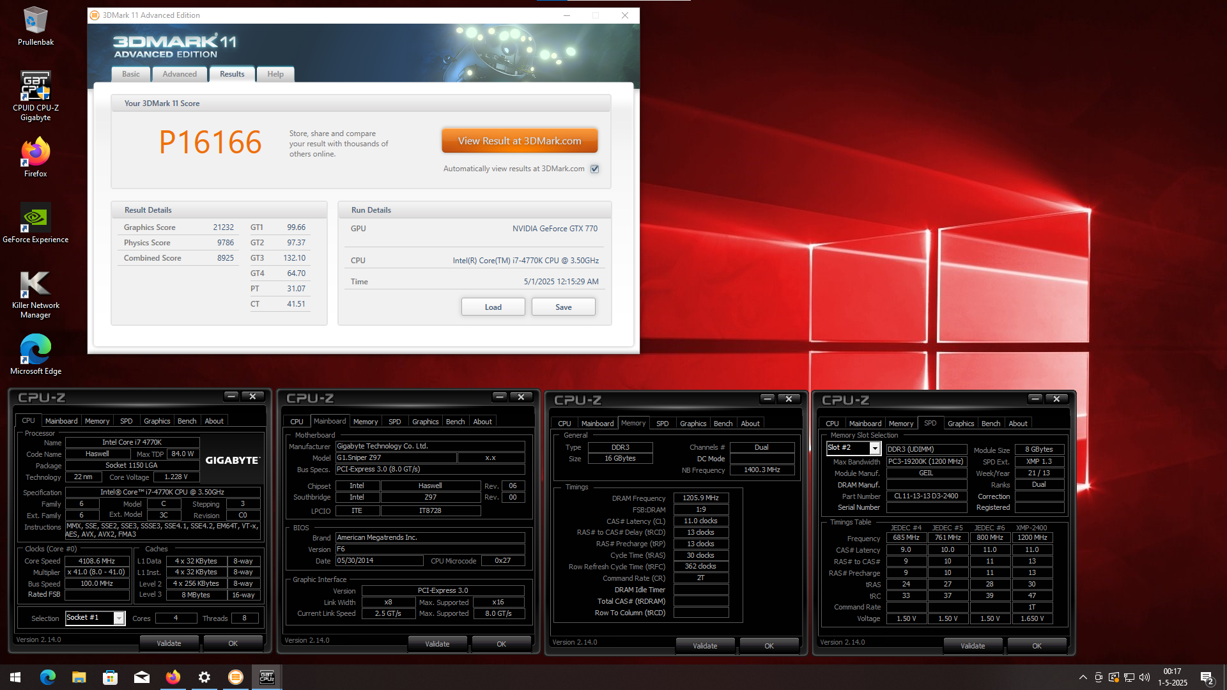Click the Save button in Run Details
Viewport: 1227px width, 690px height.
(x=564, y=307)
